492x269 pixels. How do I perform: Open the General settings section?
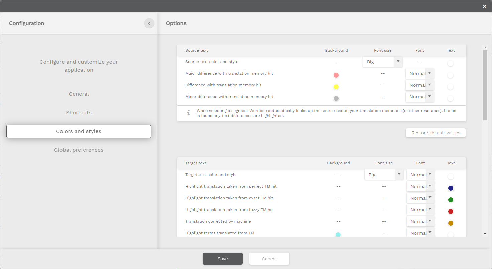[x=79, y=94]
